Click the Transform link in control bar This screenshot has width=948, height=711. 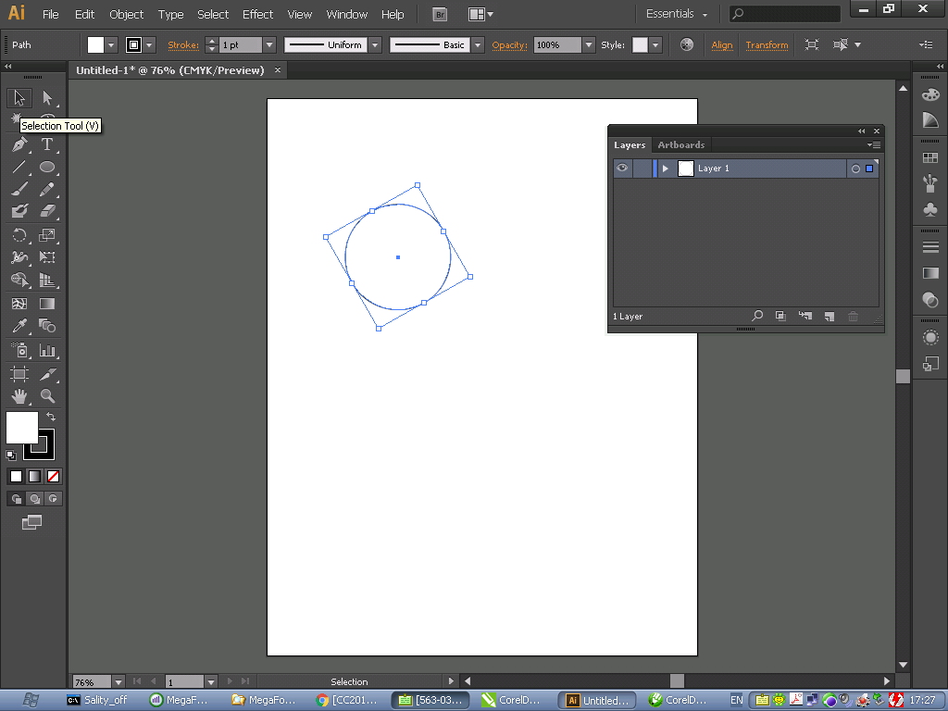pyautogui.click(x=767, y=44)
